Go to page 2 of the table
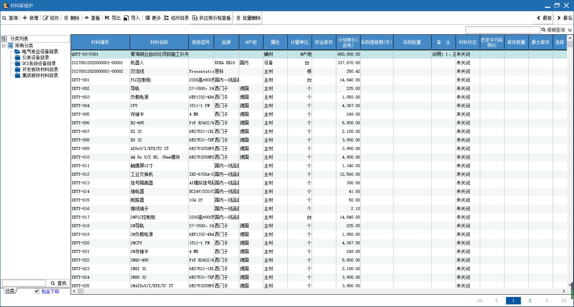 (x=530, y=300)
